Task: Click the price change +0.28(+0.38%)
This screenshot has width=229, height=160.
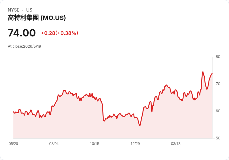Action: point(60,33)
